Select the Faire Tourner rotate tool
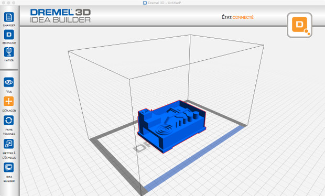The height and width of the screenshot is (196, 325). 9,120
